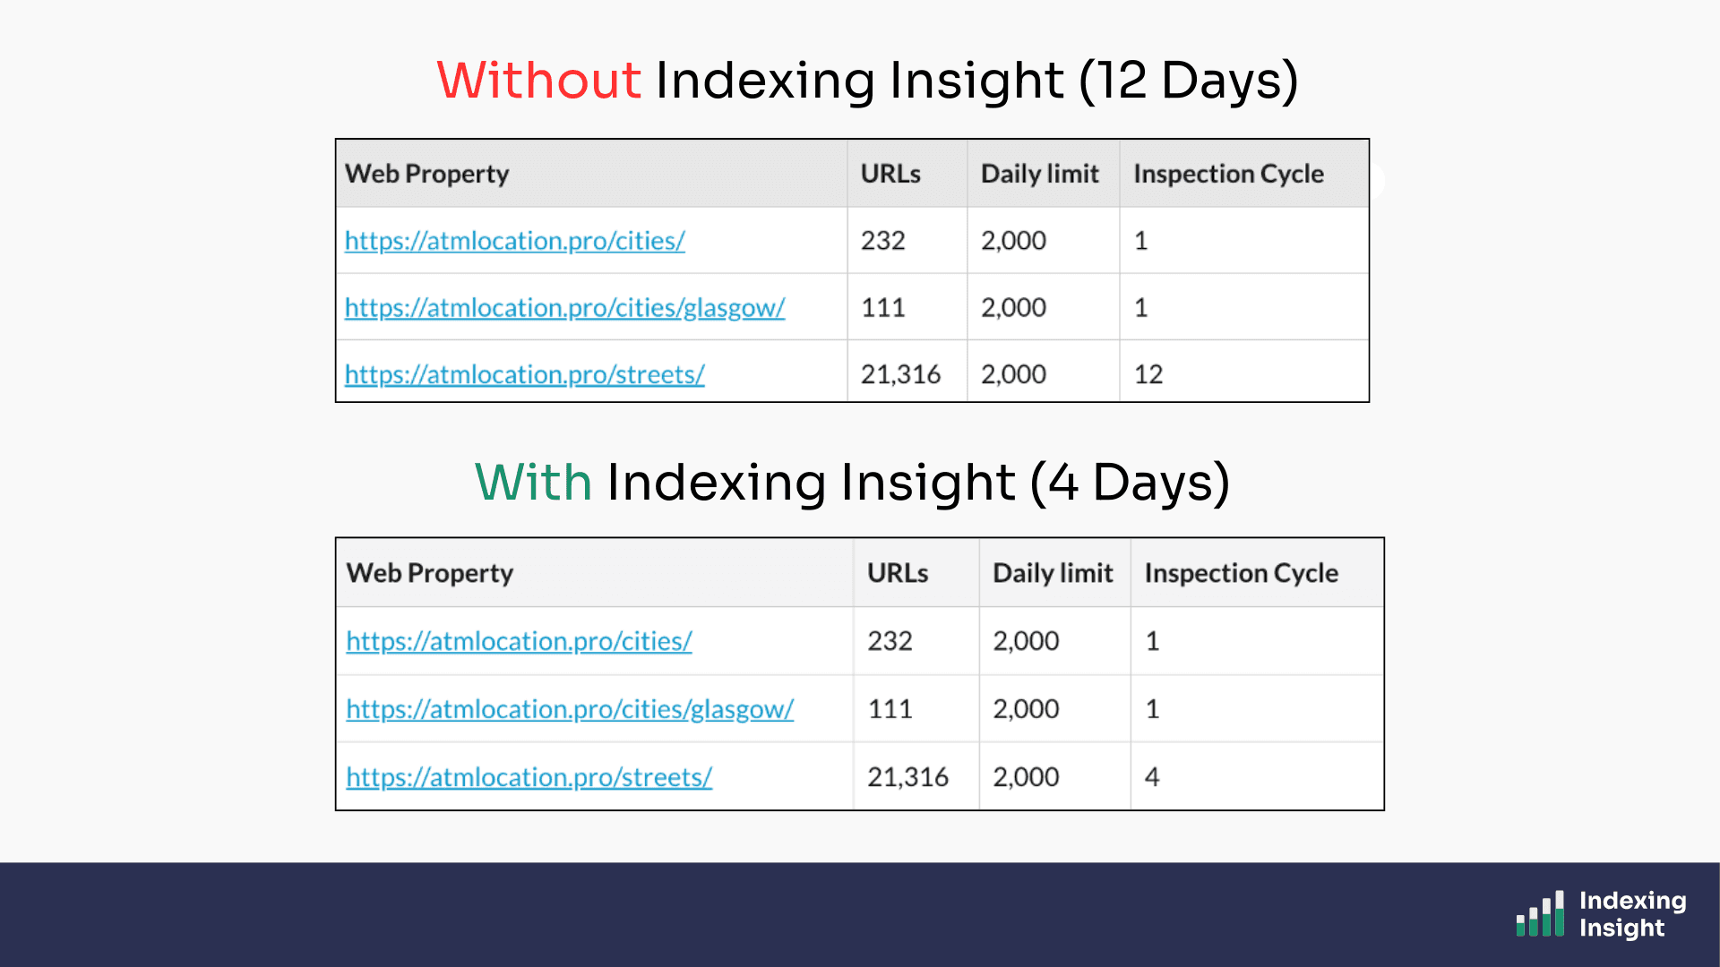
Task: Click URLs column header in the Without table
Action: (x=890, y=174)
